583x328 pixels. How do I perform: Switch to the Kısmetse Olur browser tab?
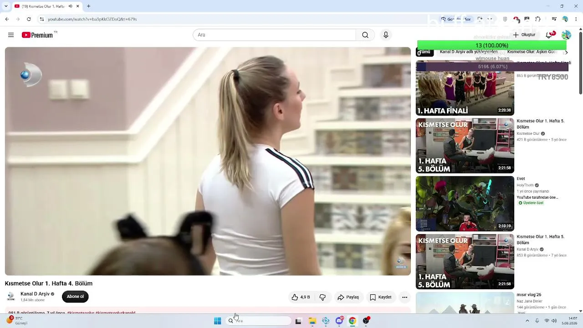pos(47,6)
